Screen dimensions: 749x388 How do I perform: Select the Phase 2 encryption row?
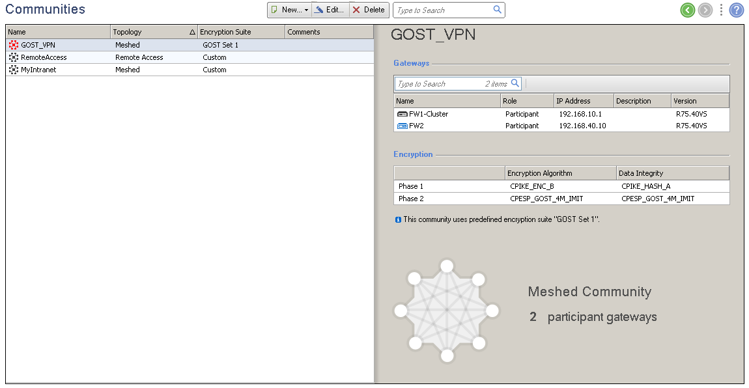[x=561, y=199]
